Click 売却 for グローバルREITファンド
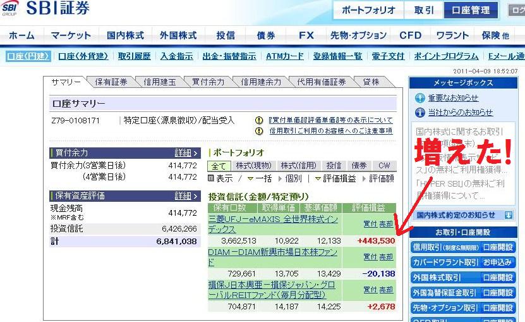 [386, 290]
